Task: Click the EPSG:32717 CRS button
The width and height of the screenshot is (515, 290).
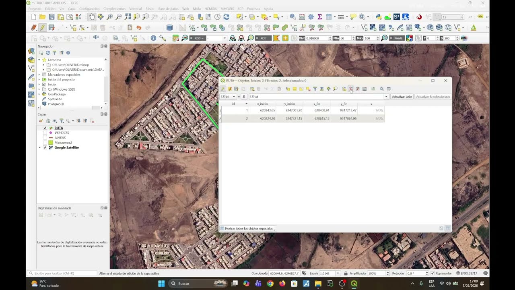Action: coord(466,273)
